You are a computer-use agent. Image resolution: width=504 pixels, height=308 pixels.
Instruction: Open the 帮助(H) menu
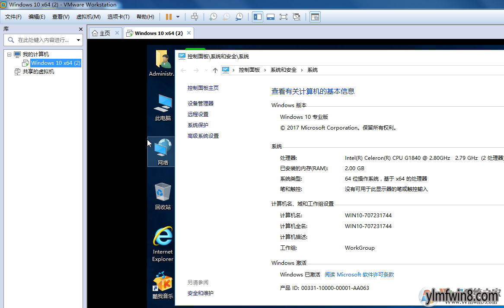point(145,17)
